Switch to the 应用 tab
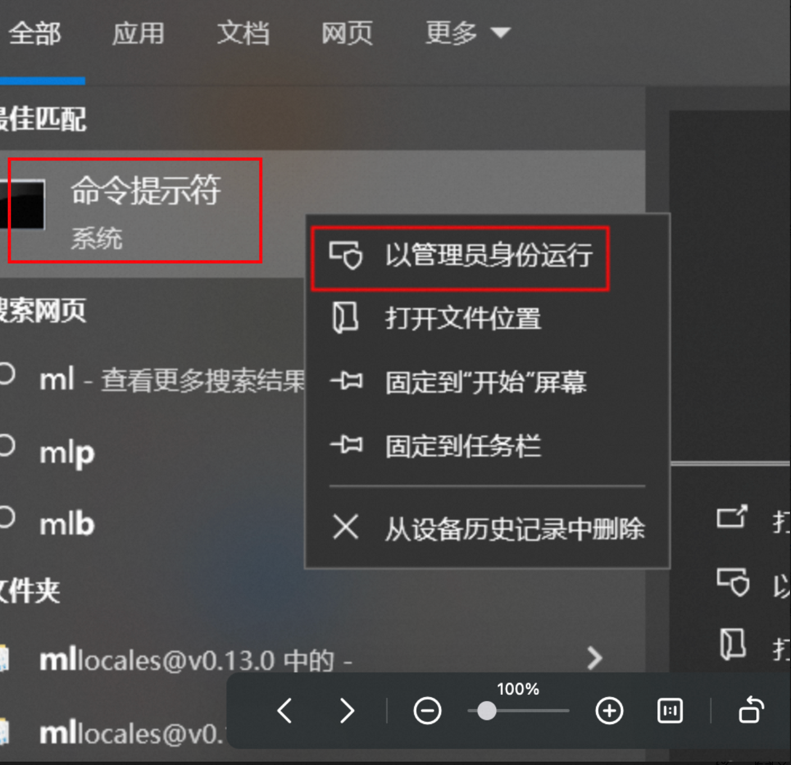Viewport: 791px width, 765px height. (138, 33)
